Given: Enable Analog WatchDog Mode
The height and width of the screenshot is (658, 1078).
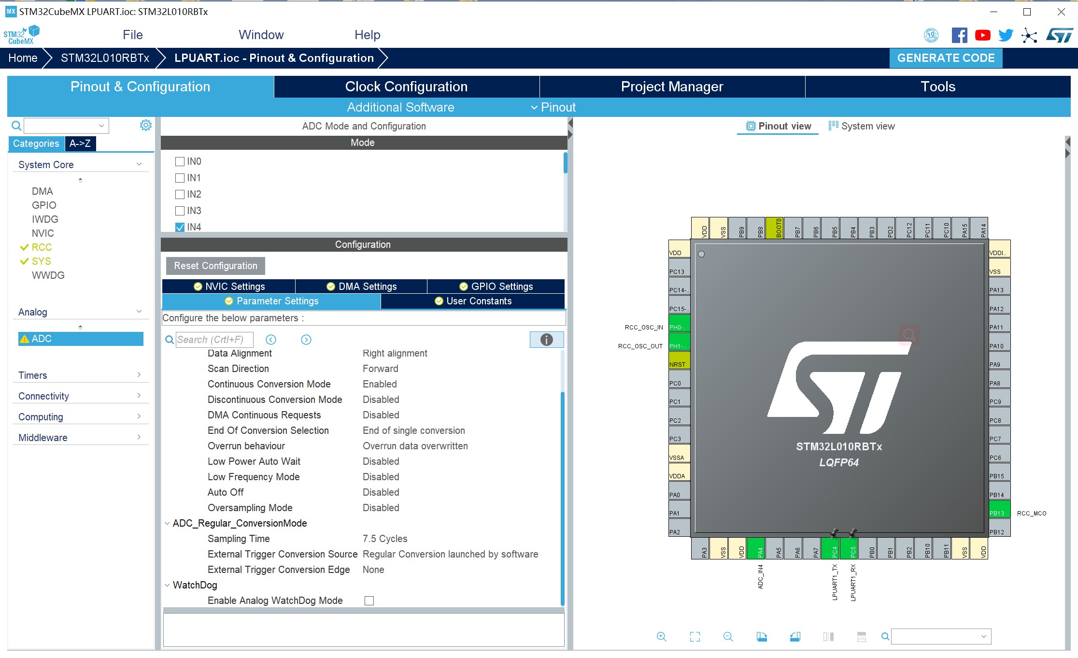Looking at the screenshot, I should click(369, 600).
